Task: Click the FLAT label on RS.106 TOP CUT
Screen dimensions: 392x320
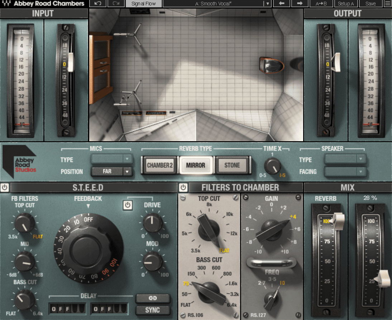Action: click(x=224, y=250)
